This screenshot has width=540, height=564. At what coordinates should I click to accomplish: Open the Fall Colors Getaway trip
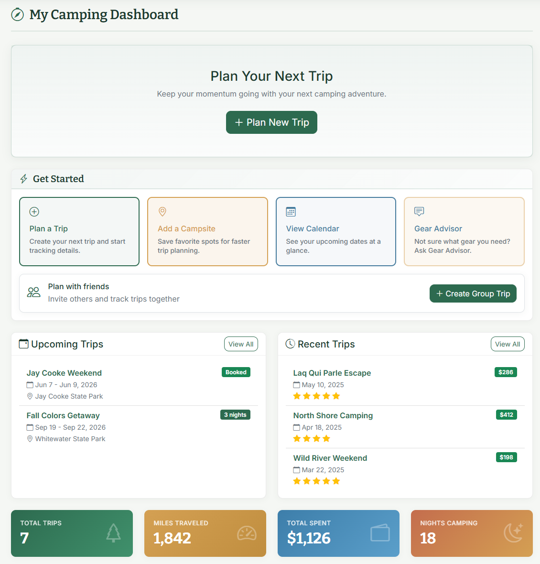coord(63,415)
